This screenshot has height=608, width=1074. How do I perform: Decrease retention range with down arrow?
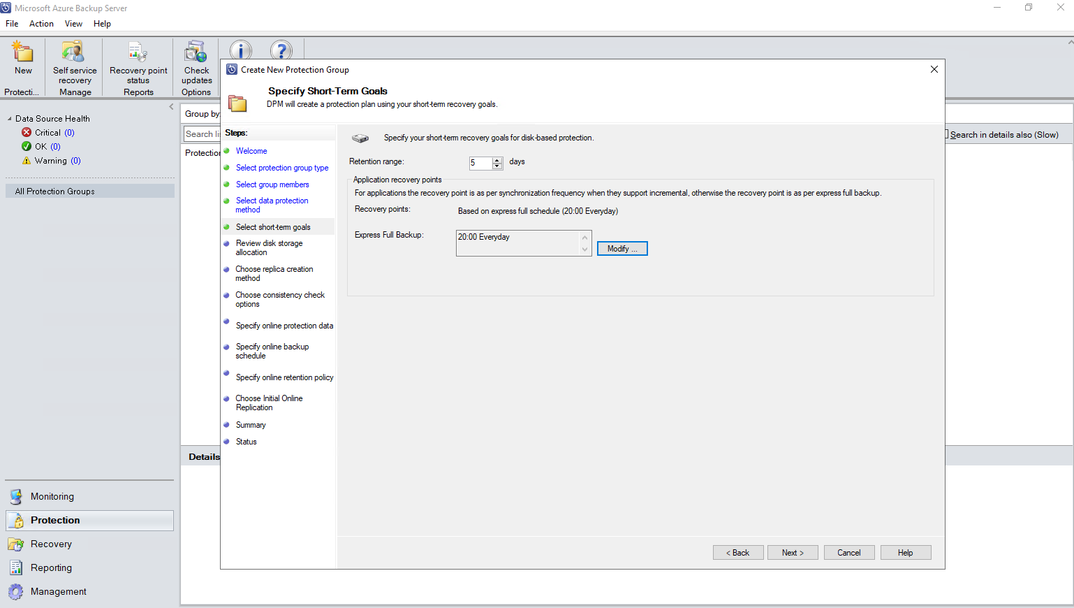point(497,166)
